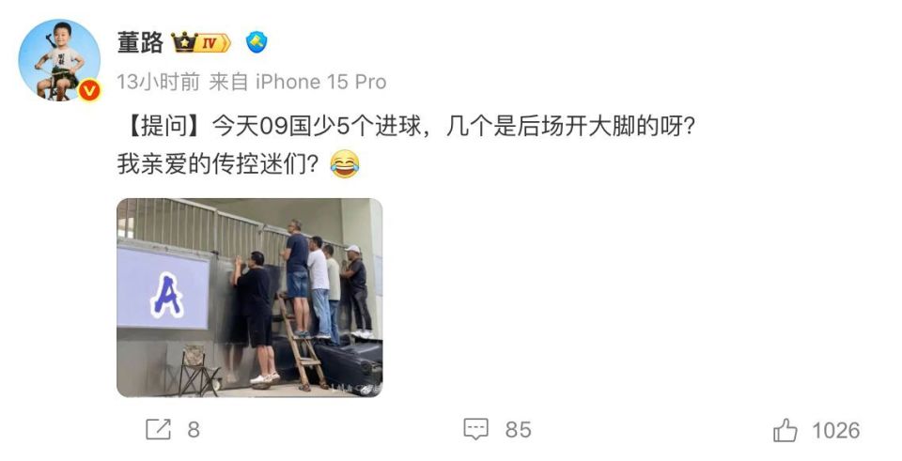Click the 13小时前 timestamp
This screenshot has width=902, height=461.
pos(158,83)
